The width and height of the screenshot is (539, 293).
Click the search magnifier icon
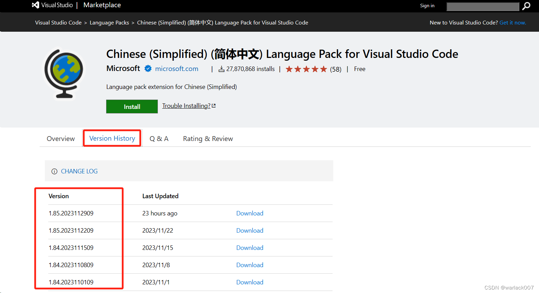coord(526,6)
